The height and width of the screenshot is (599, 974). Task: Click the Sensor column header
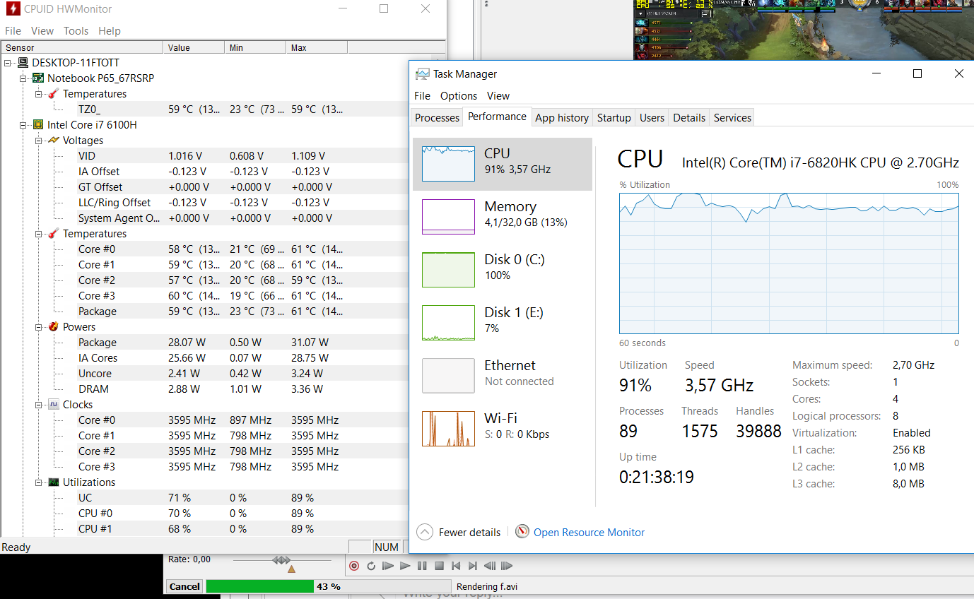pos(83,48)
